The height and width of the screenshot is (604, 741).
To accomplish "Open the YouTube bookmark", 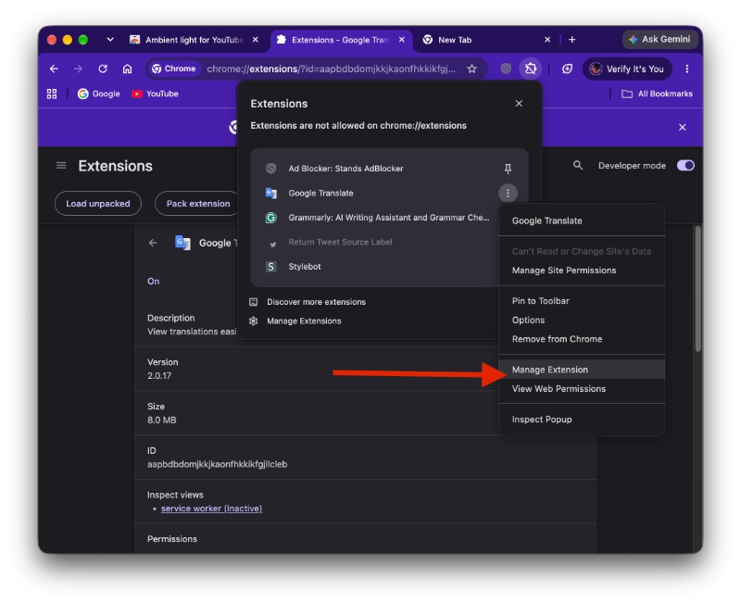I will click(155, 94).
